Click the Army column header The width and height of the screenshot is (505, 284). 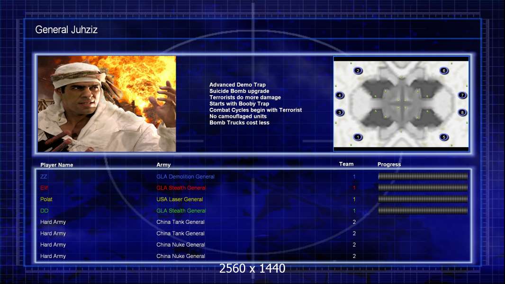[x=163, y=165]
